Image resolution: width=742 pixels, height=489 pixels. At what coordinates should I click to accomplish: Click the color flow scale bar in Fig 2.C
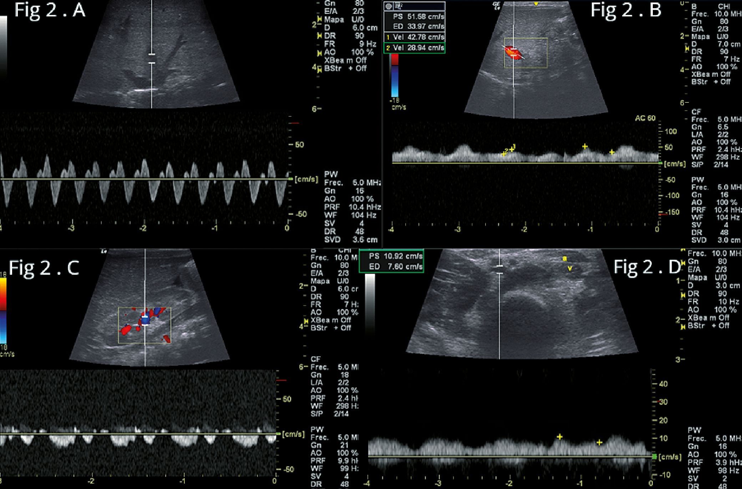(3, 310)
